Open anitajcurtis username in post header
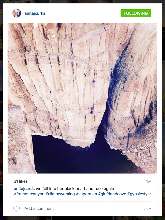 coord(35,13)
